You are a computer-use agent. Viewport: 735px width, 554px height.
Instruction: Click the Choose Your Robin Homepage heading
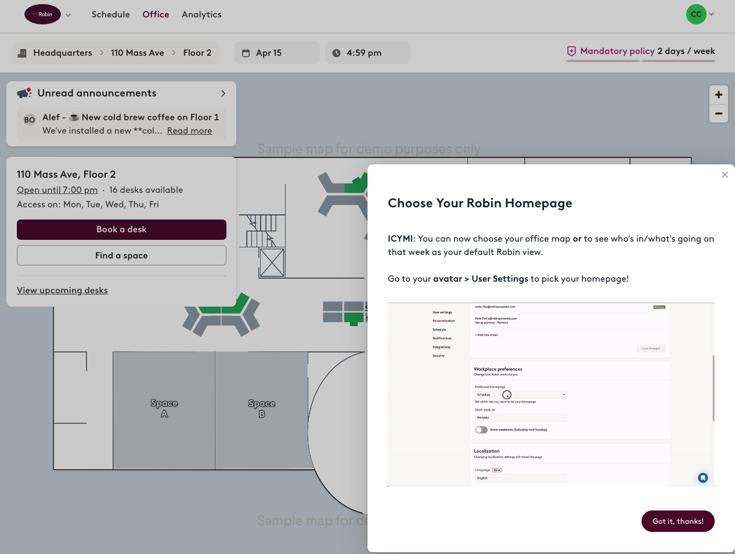click(x=480, y=203)
